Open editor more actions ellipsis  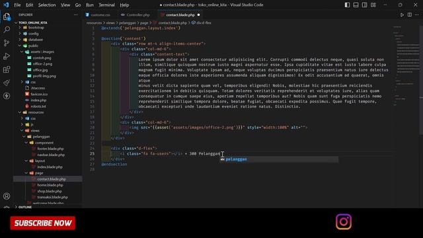click(x=417, y=15)
